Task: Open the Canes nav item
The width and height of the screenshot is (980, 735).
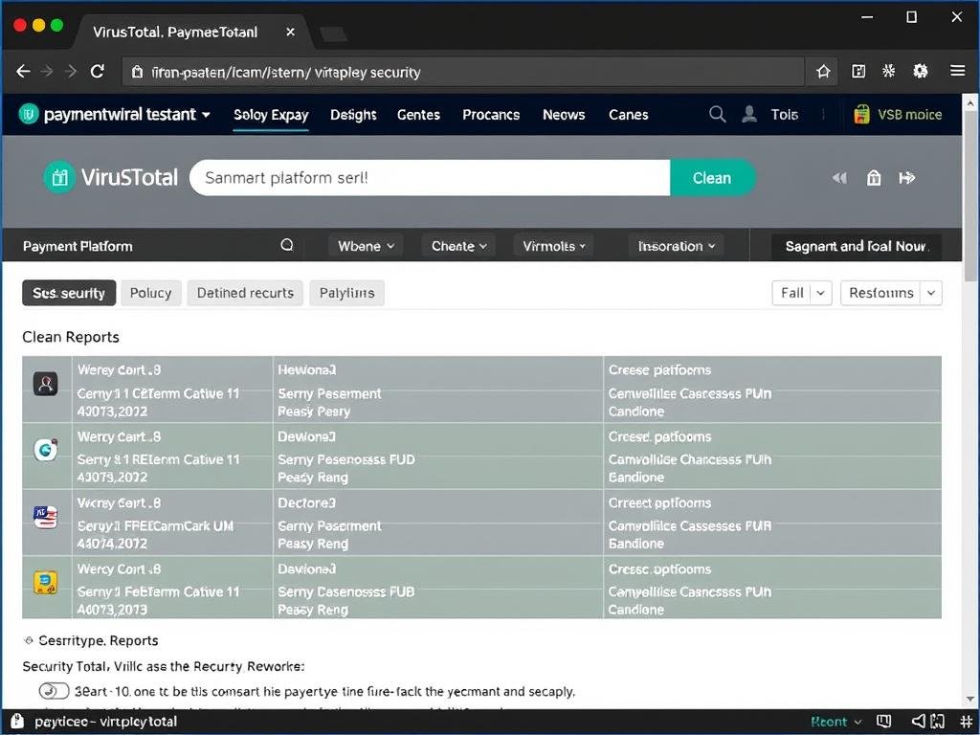Action: pyautogui.click(x=628, y=115)
